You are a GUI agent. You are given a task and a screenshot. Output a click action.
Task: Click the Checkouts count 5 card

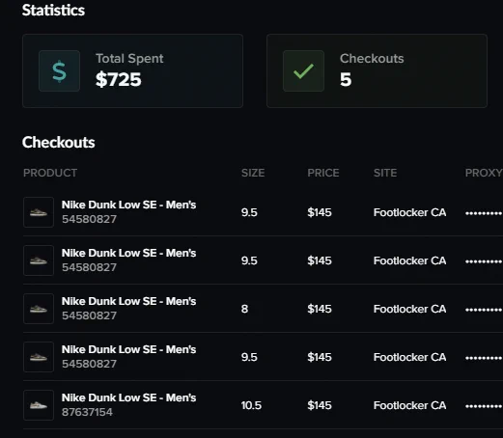[x=377, y=70]
